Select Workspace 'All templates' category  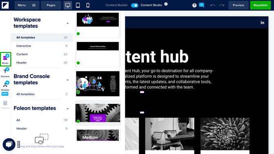tap(42, 37)
